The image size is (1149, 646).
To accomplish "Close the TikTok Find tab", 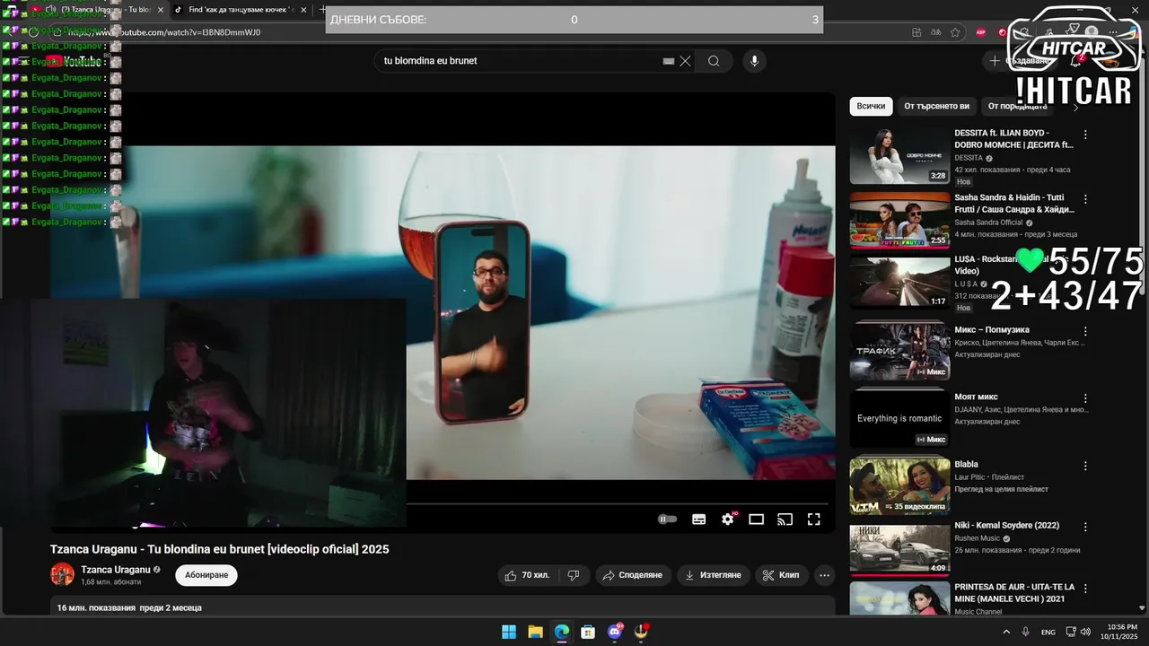I will coord(303,9).
